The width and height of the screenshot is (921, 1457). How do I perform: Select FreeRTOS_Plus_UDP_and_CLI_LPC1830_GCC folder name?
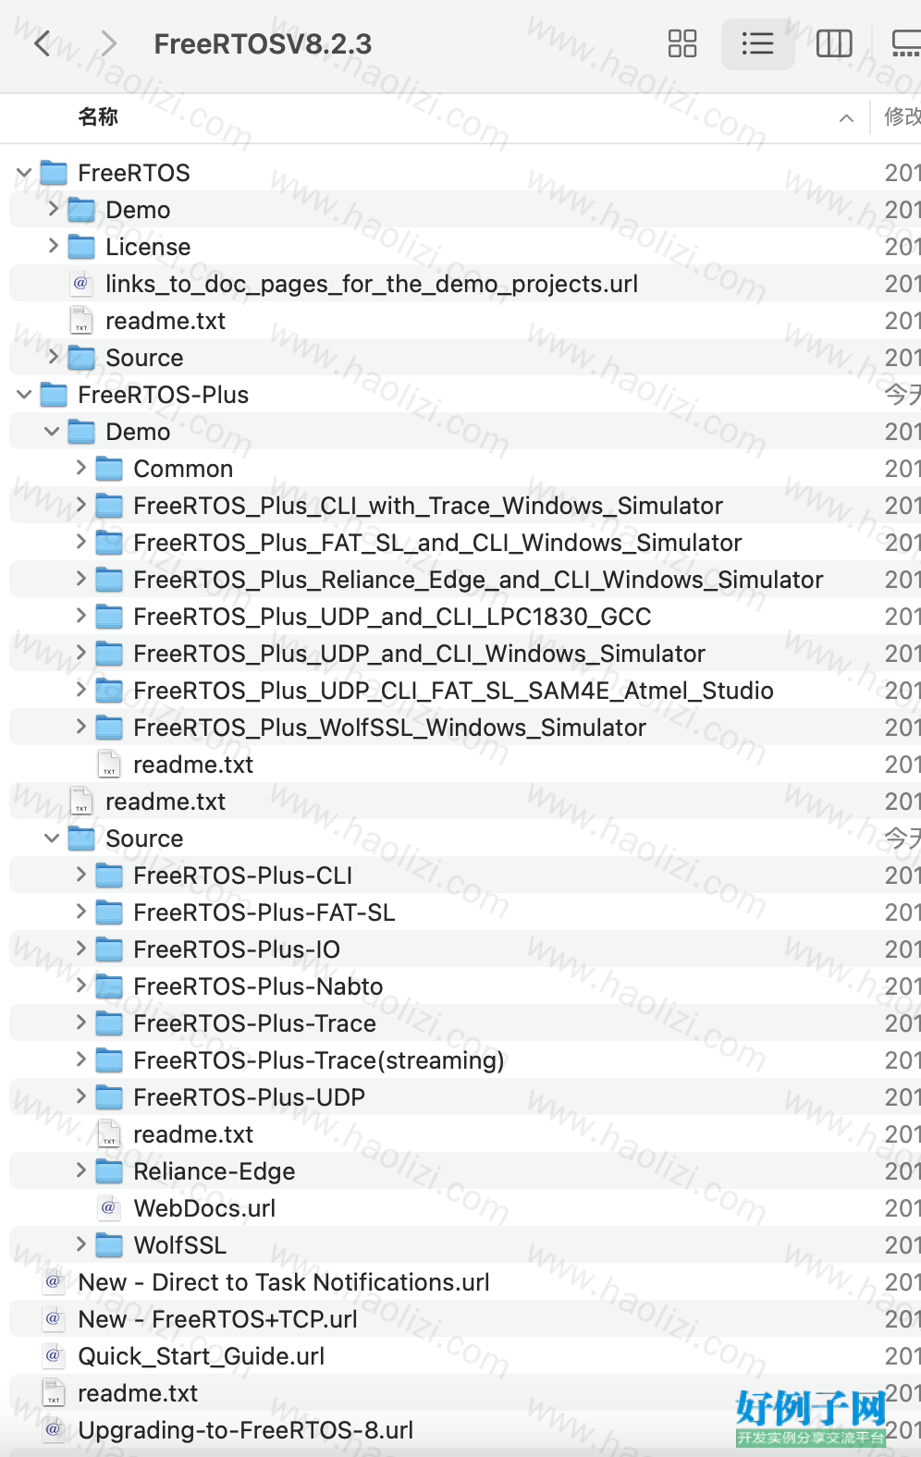(392, 617)
